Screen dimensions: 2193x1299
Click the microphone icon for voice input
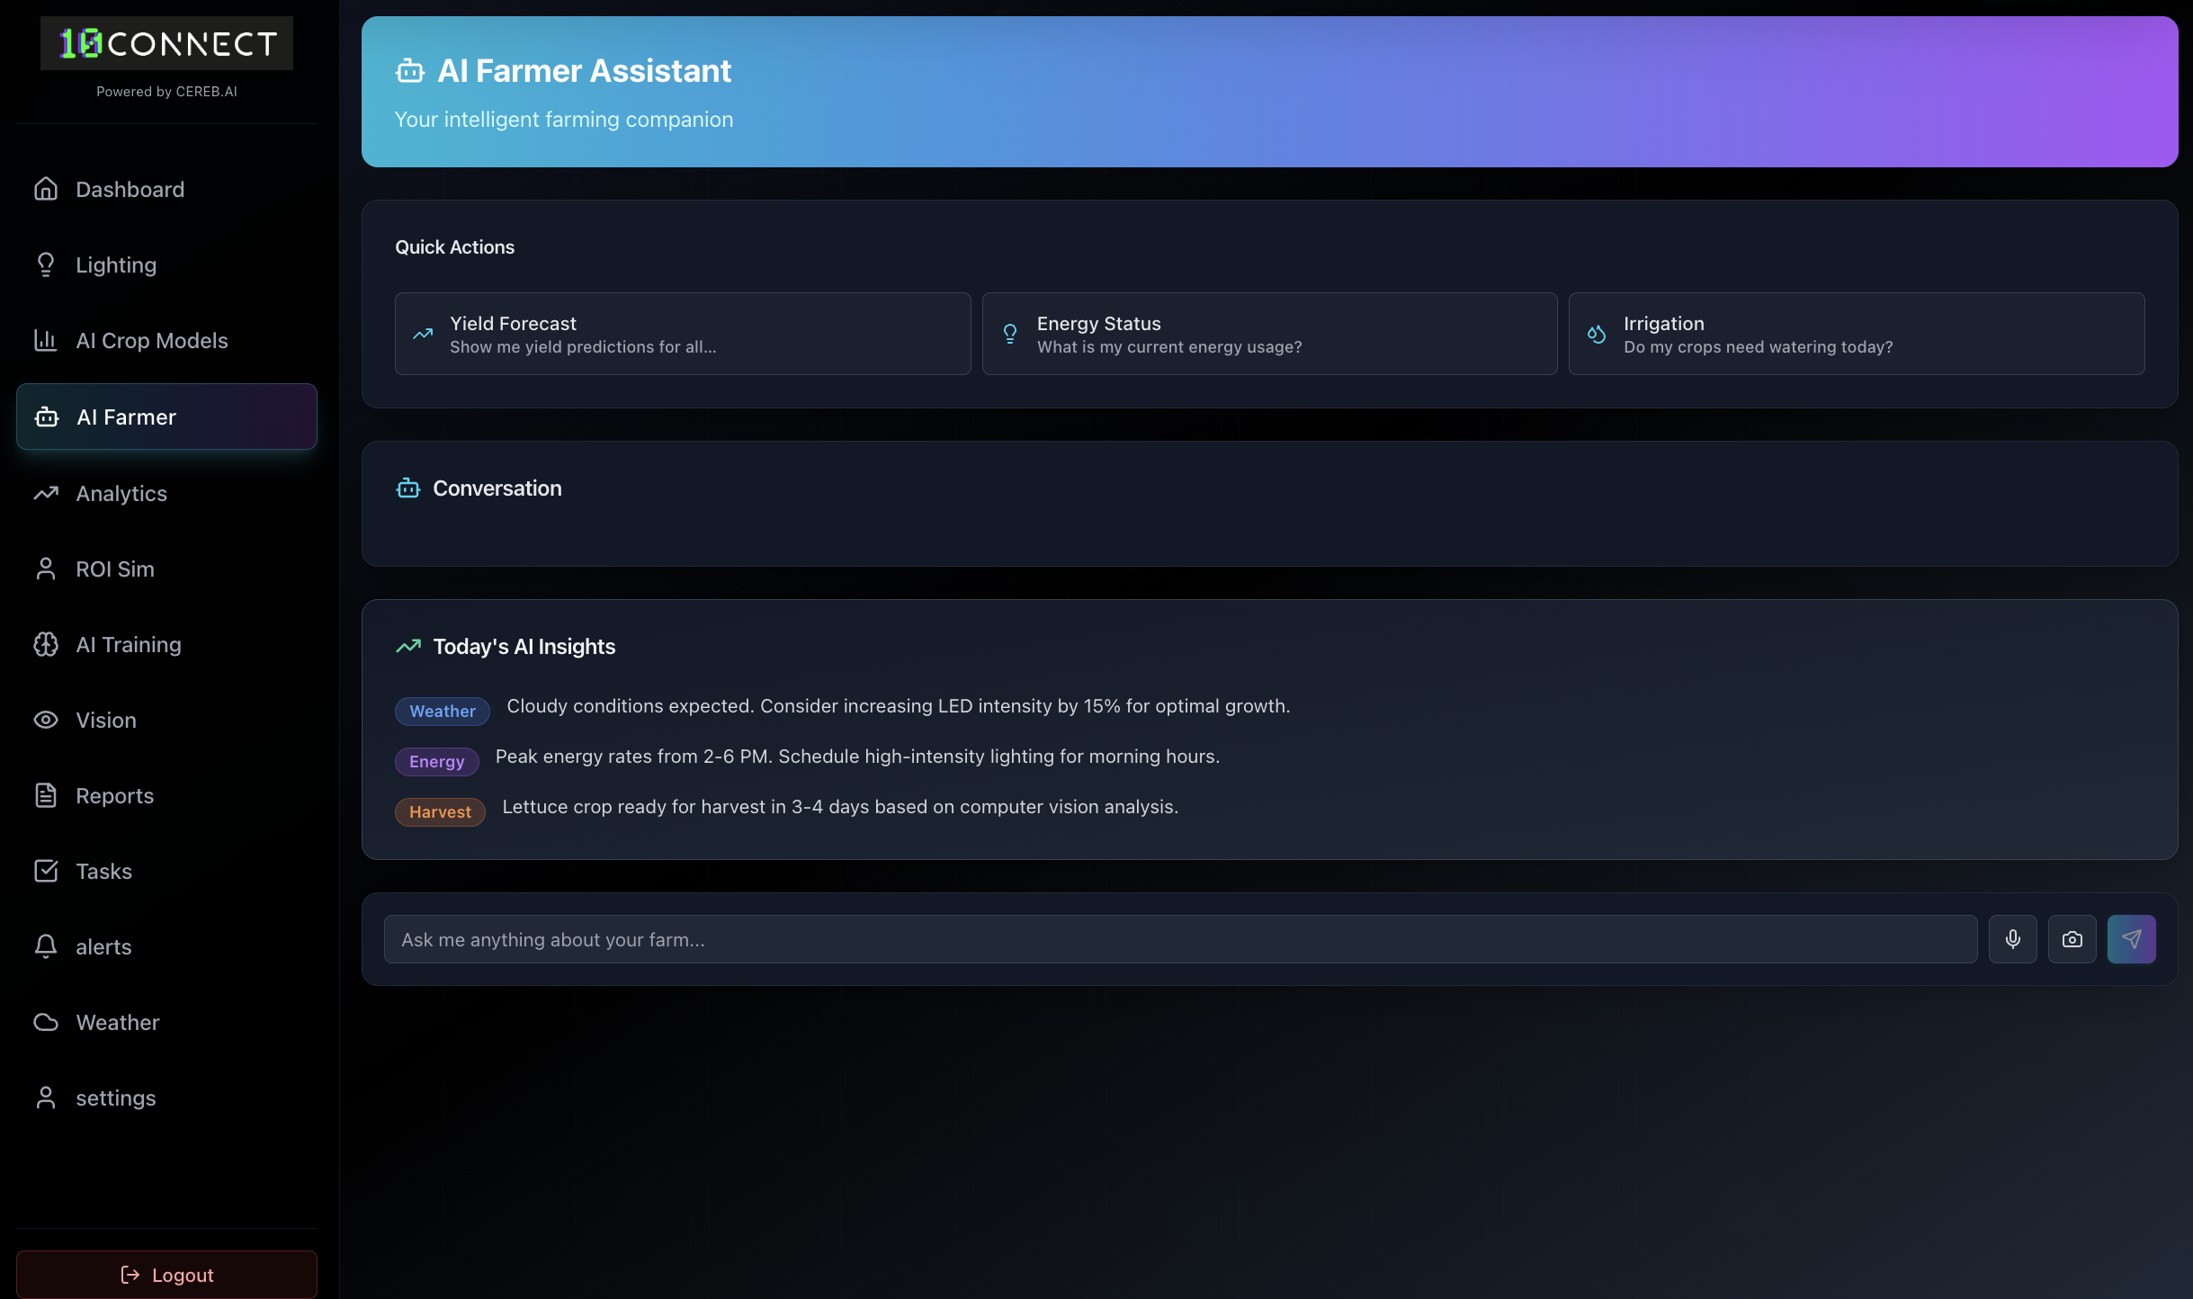tap(2013, 938)
